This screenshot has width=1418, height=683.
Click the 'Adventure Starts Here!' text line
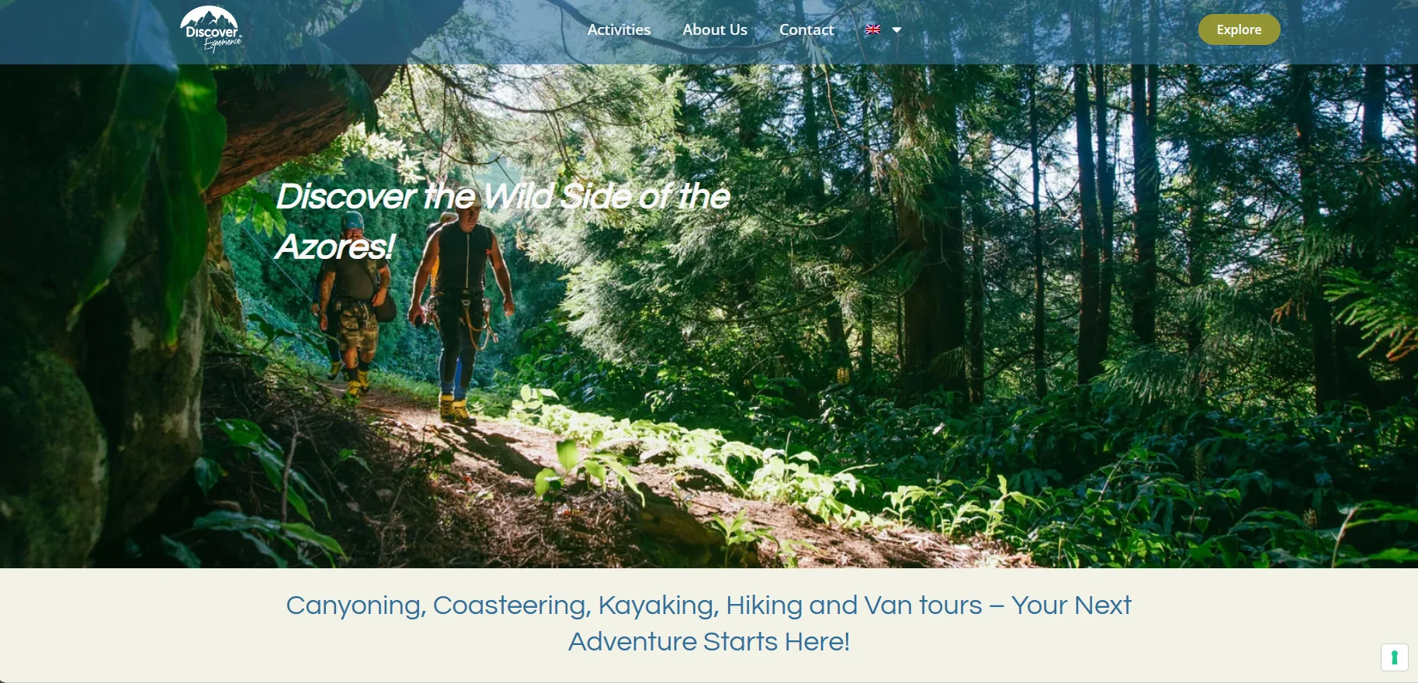click(709, 641)
